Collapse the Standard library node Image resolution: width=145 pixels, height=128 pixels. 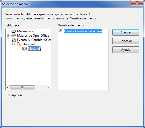13,44
